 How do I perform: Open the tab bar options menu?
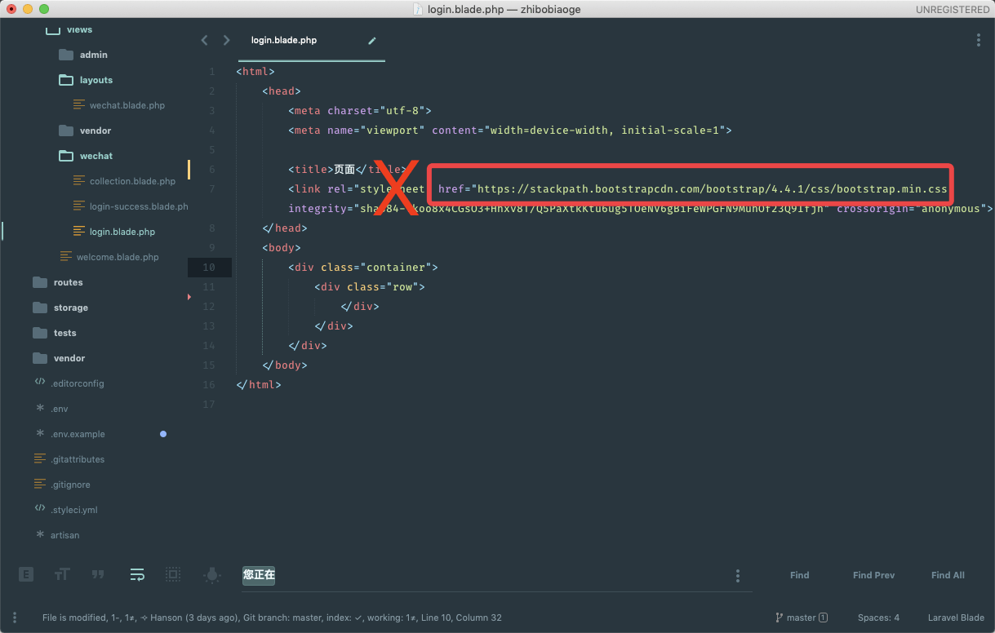[979, 40]
